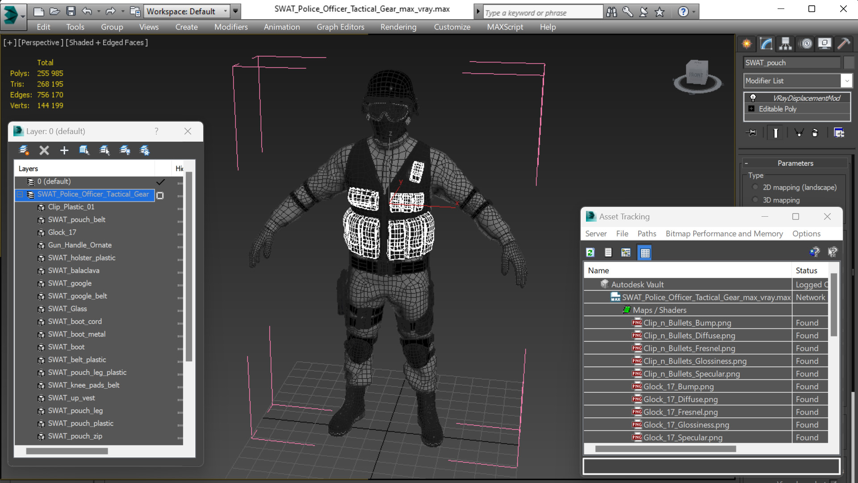Open the Hierarchy command panel
This screenshot has width=858, height=483.
pos(785,44)
